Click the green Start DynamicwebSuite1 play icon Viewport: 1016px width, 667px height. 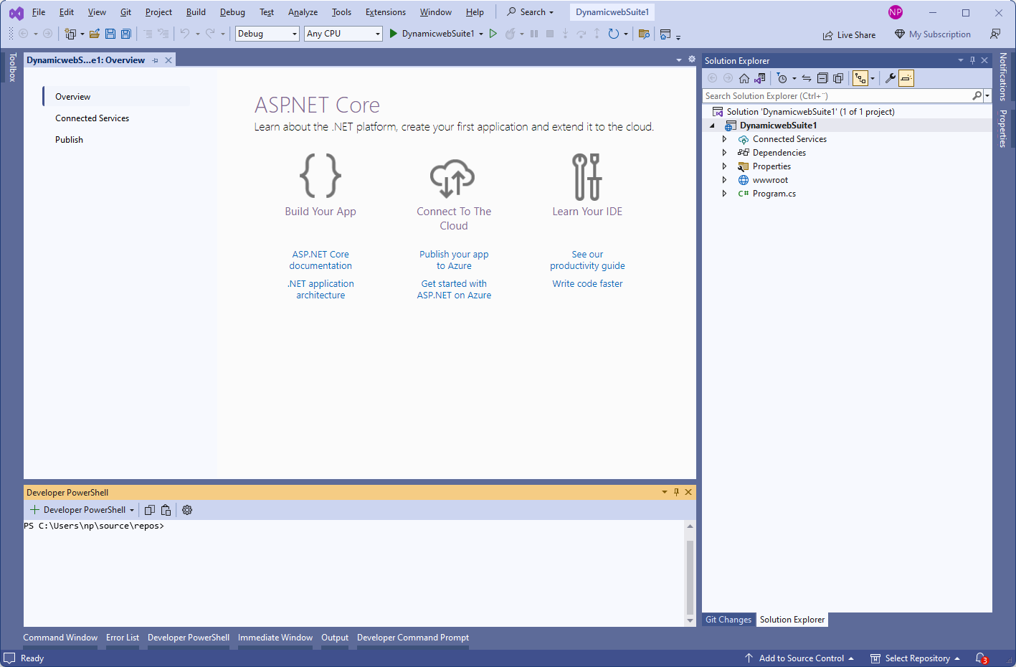(393, 34)
